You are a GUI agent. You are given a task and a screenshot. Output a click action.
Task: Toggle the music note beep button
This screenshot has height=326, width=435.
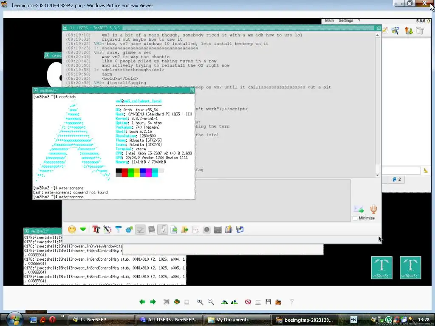click(163, 230)
